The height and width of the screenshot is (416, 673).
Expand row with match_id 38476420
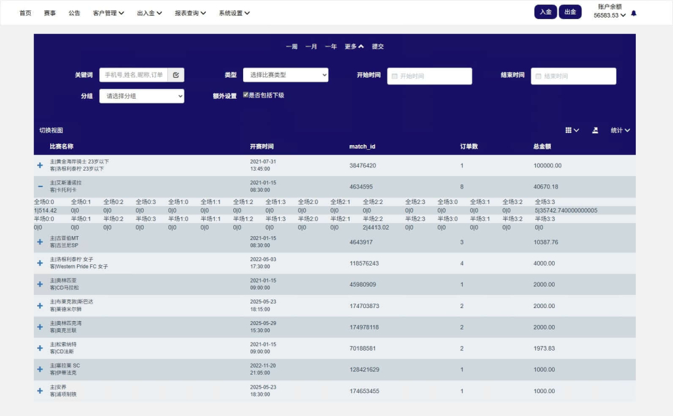coord(40,165)
